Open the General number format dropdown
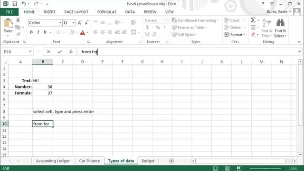The width and height of the screenshot is (304, 171). click(x=166, y=20)
